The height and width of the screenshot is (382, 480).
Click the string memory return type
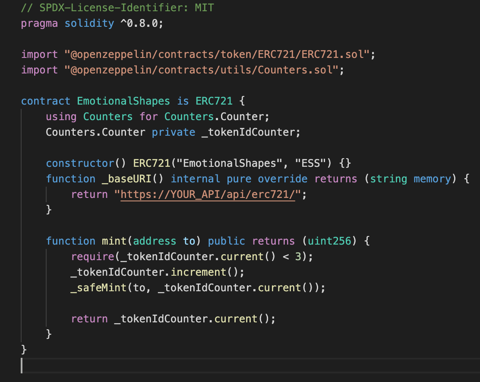[411, 178]
